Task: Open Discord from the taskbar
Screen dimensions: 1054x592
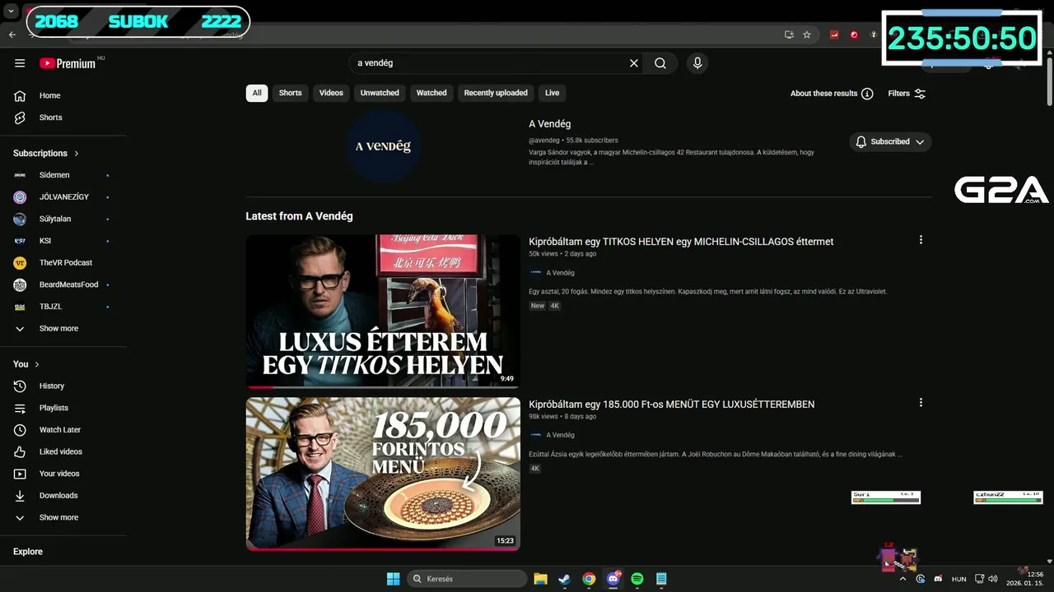Action: click(x=613, y=579)
